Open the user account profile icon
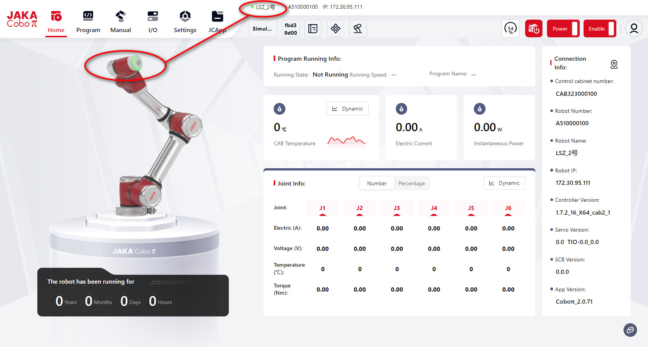Viewport: 648px width, 347px height. pyautogui.click(x=634, y=29)
